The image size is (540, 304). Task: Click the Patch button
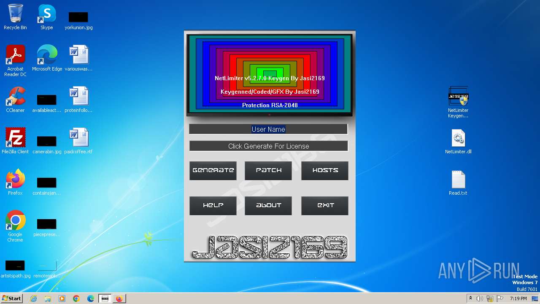pos(268,171)
